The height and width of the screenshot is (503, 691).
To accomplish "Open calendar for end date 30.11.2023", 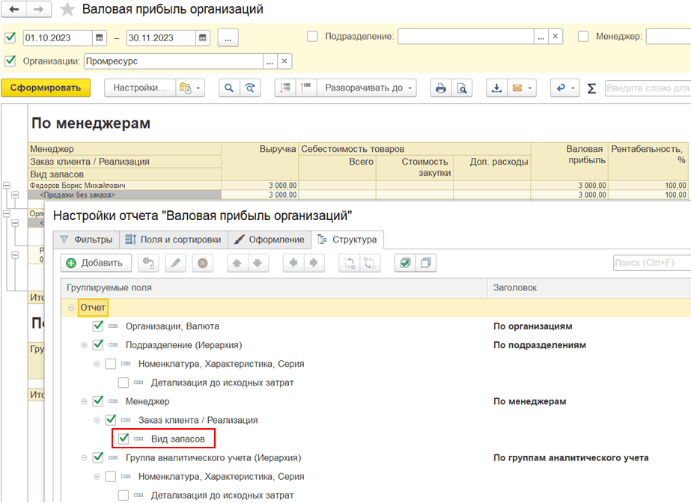I will [x=202, y=38].
